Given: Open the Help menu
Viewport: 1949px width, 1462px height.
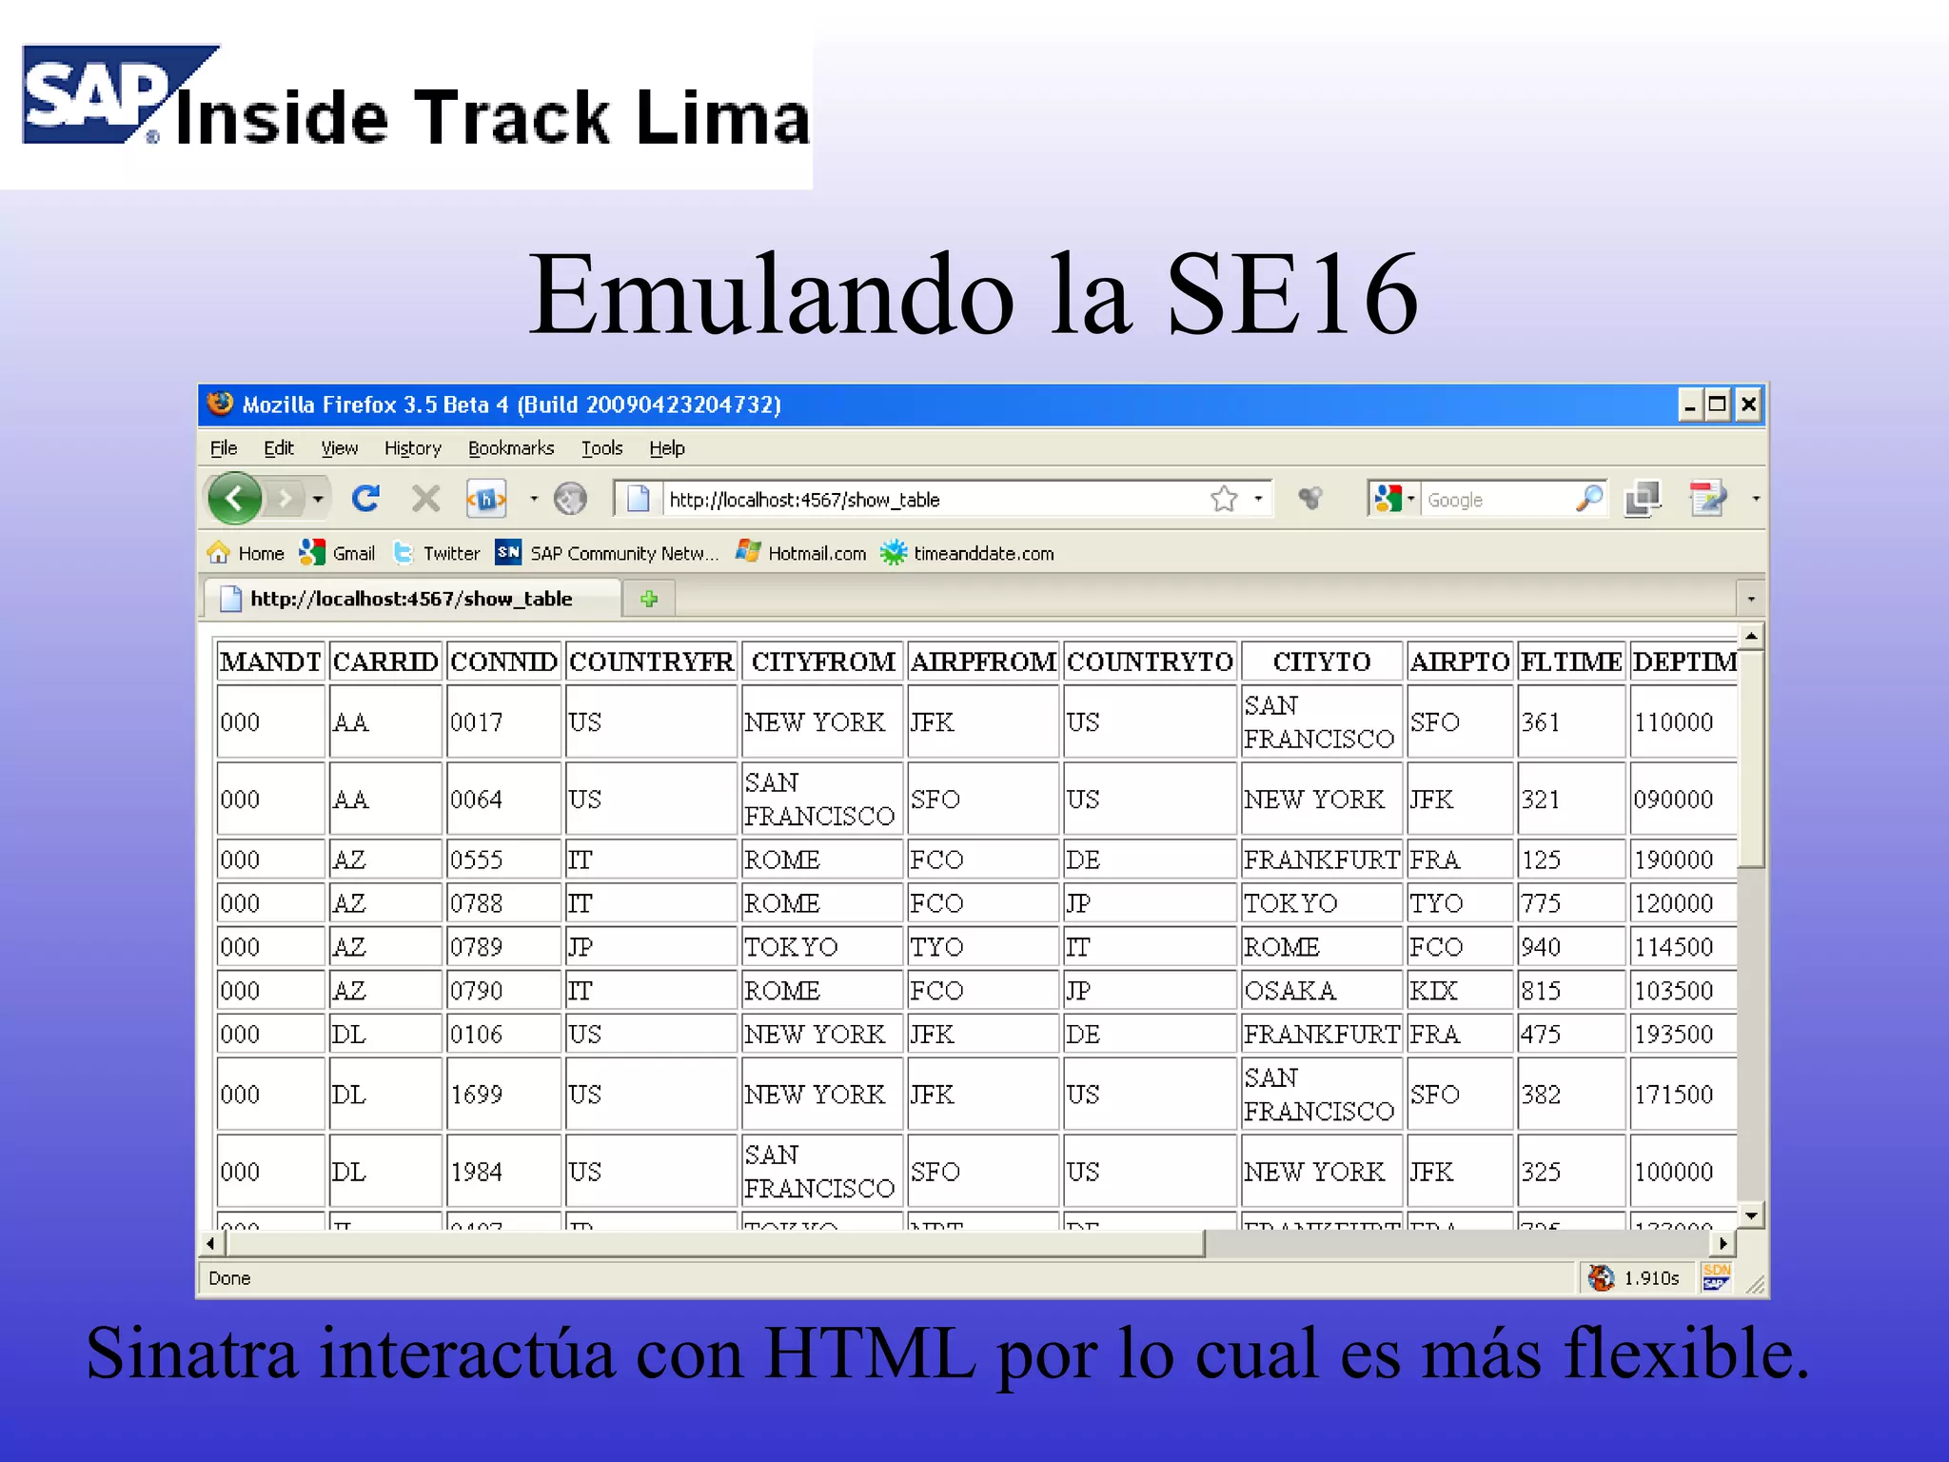Looking at the screenshot, I should pos(667,448).
